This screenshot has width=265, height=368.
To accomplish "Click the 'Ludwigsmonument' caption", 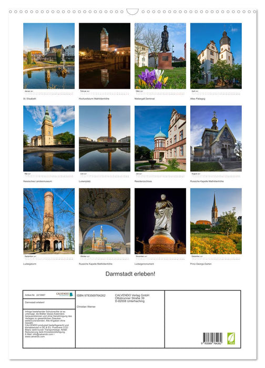I will [145, 264].
